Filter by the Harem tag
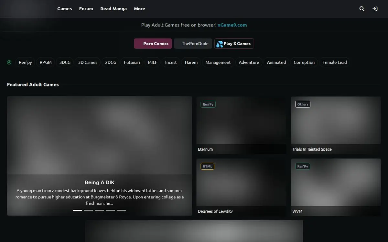Screen dimensions: 388x242 pyautogui.click(x=191, y=62)
